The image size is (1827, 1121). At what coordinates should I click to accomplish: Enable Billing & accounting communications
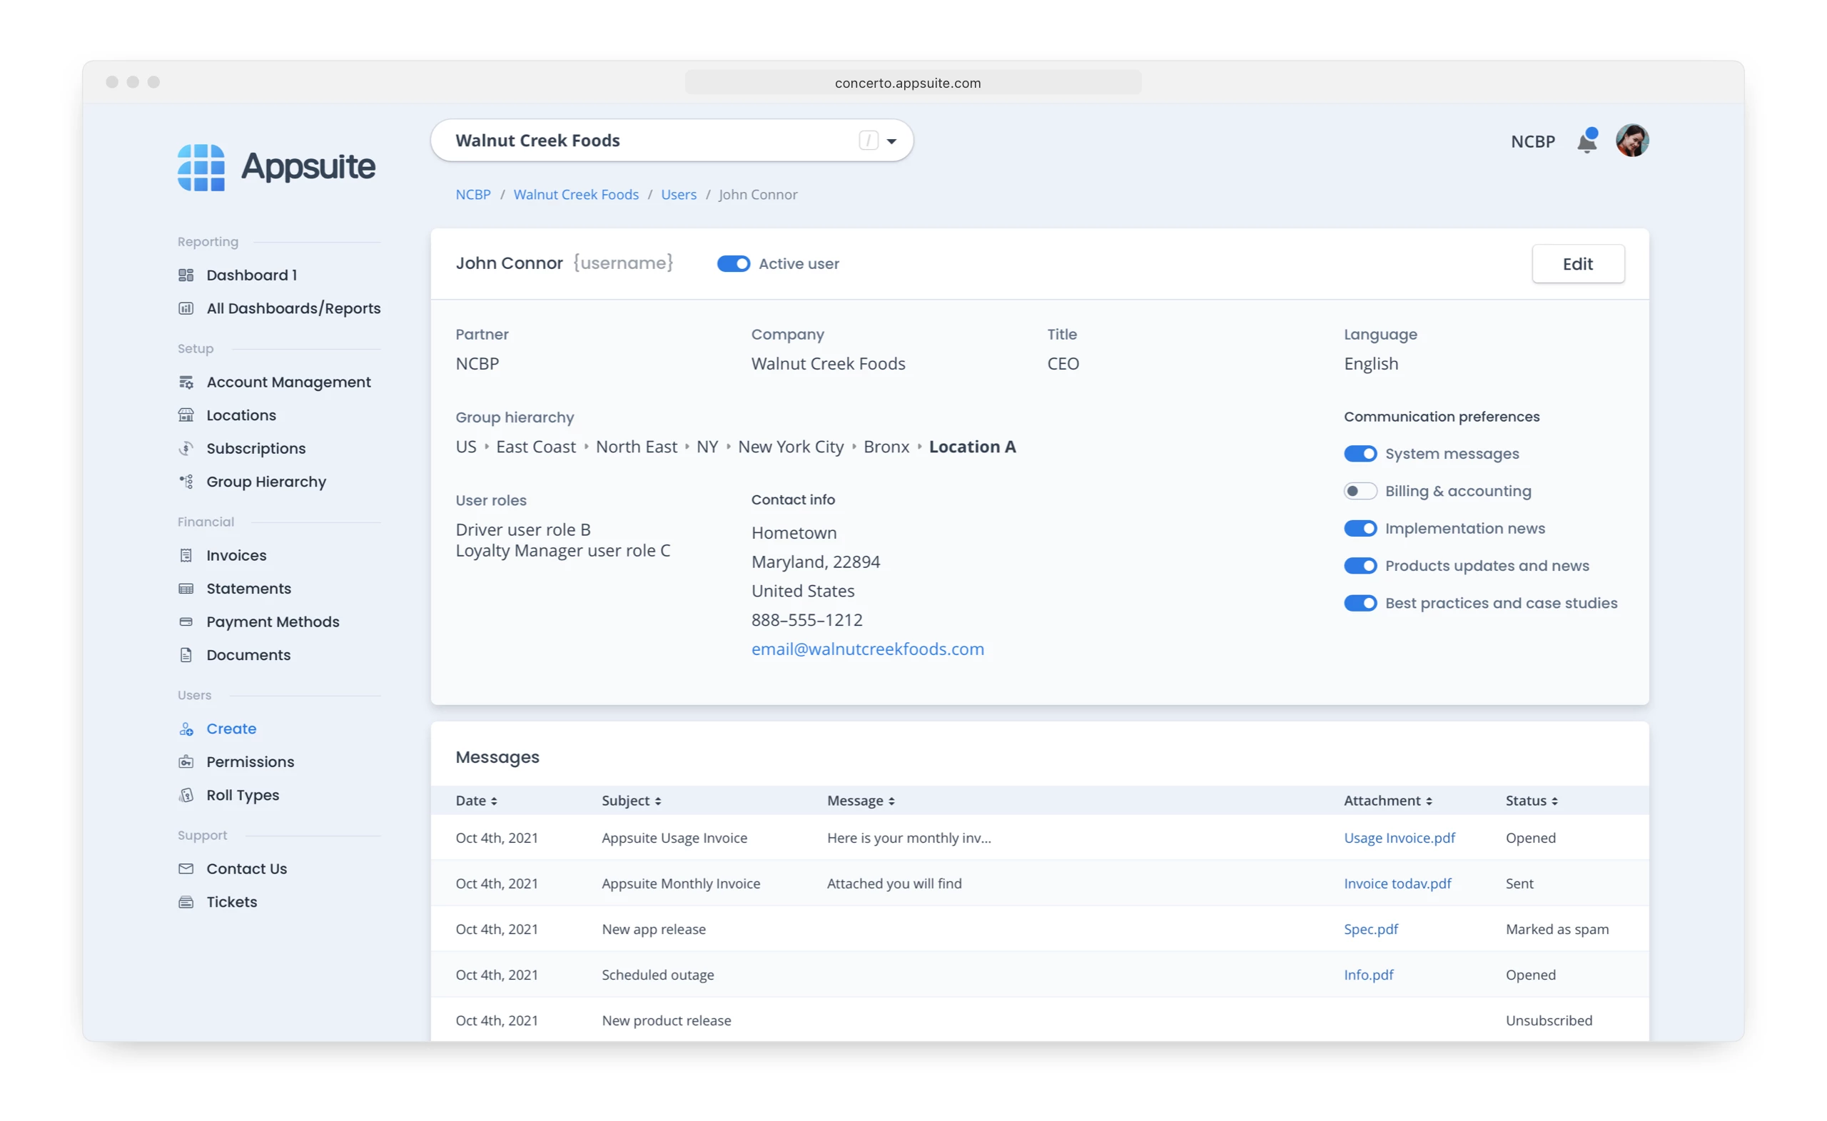(1360, 491)
